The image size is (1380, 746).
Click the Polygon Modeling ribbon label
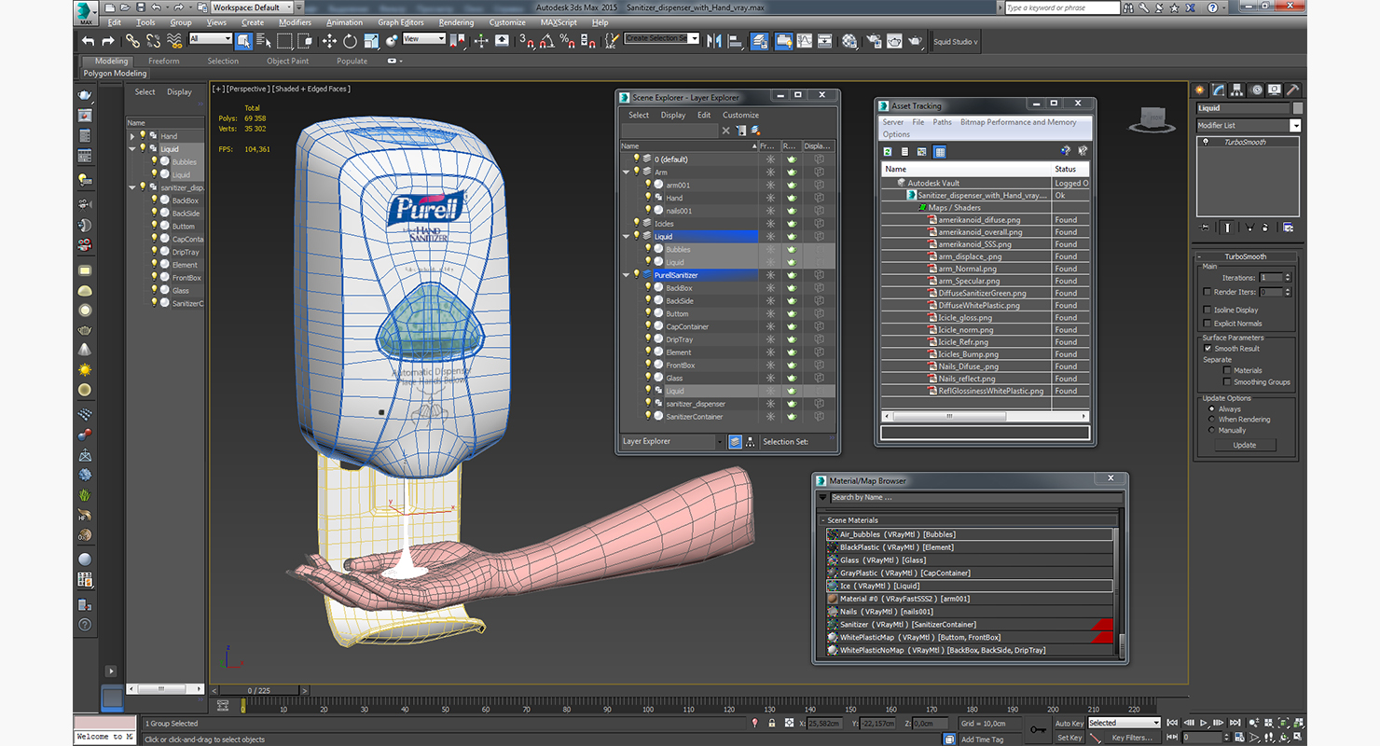click(x=115, y=73)
